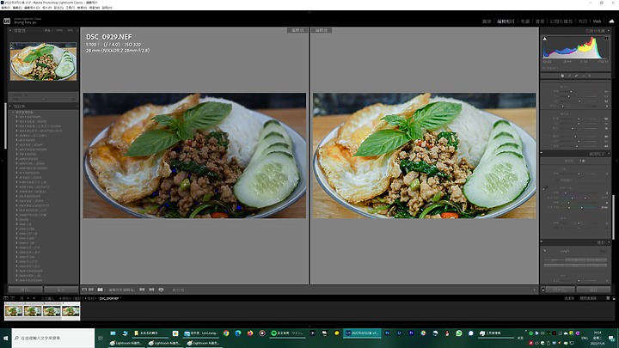619x348 pixels.
Task: Click main window display icon in filmstrip bar
Action: [x=5, y=298]
